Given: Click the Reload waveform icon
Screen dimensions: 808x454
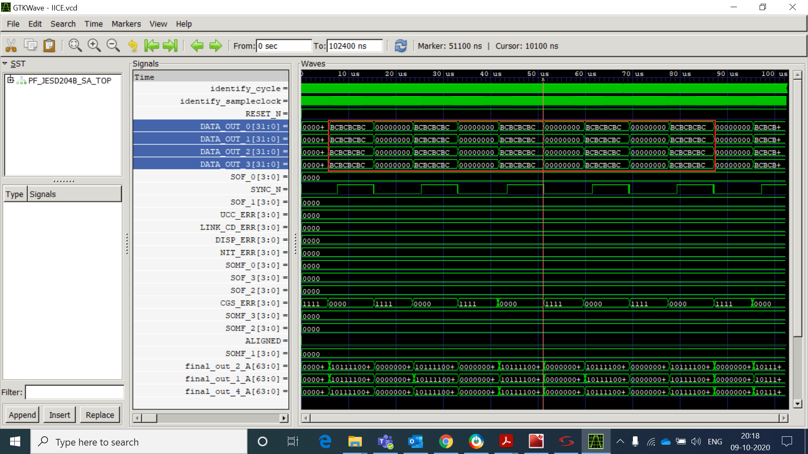Looking at the screenshot, I should click(x=401, y=45).
